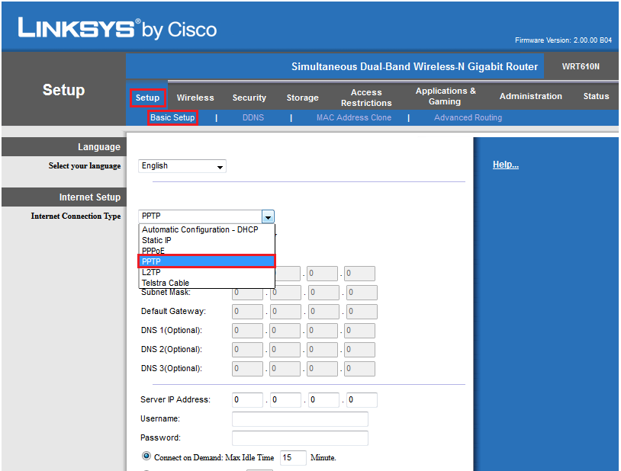Click the Language section heading
Screen dimensions: 621x471
[x=99, y=147]
